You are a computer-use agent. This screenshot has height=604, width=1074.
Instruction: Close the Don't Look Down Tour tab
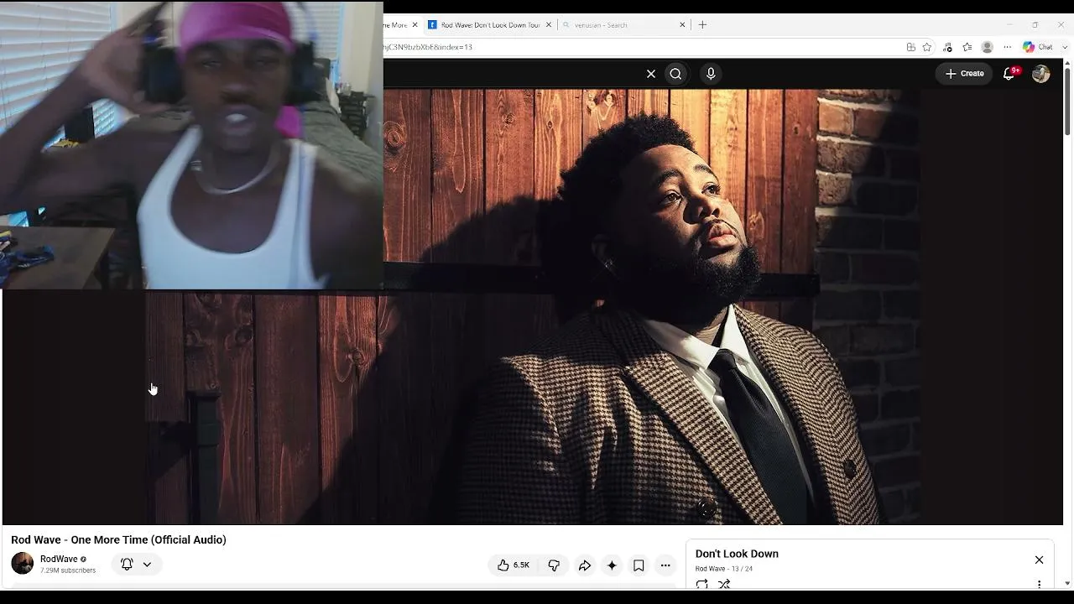[x=549, y=25]
